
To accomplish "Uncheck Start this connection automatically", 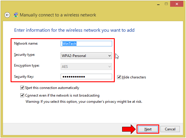I will pyautogui.click(x=22, y=88).
